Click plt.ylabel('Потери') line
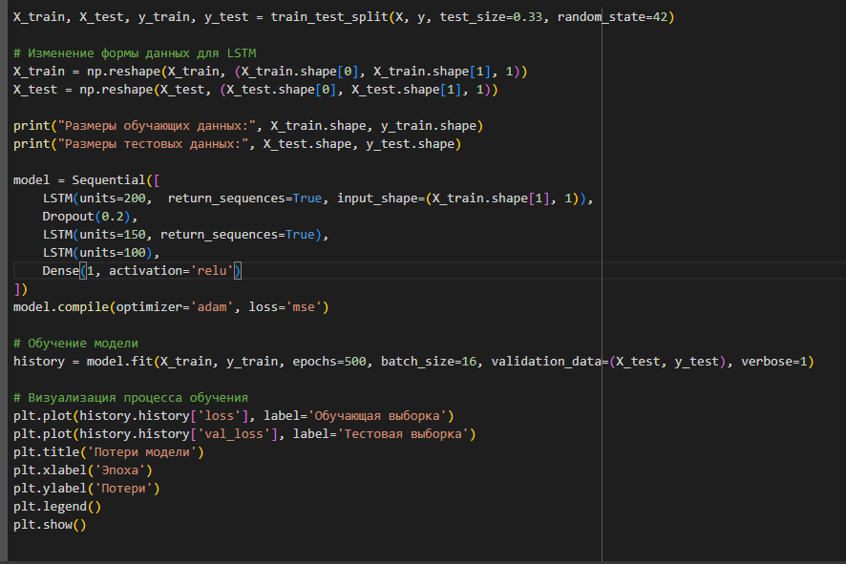 [86, 488]
